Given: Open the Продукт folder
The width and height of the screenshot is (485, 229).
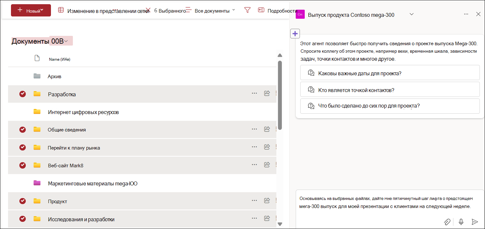Looking at the screenshot, I should [x=57, y=202].
